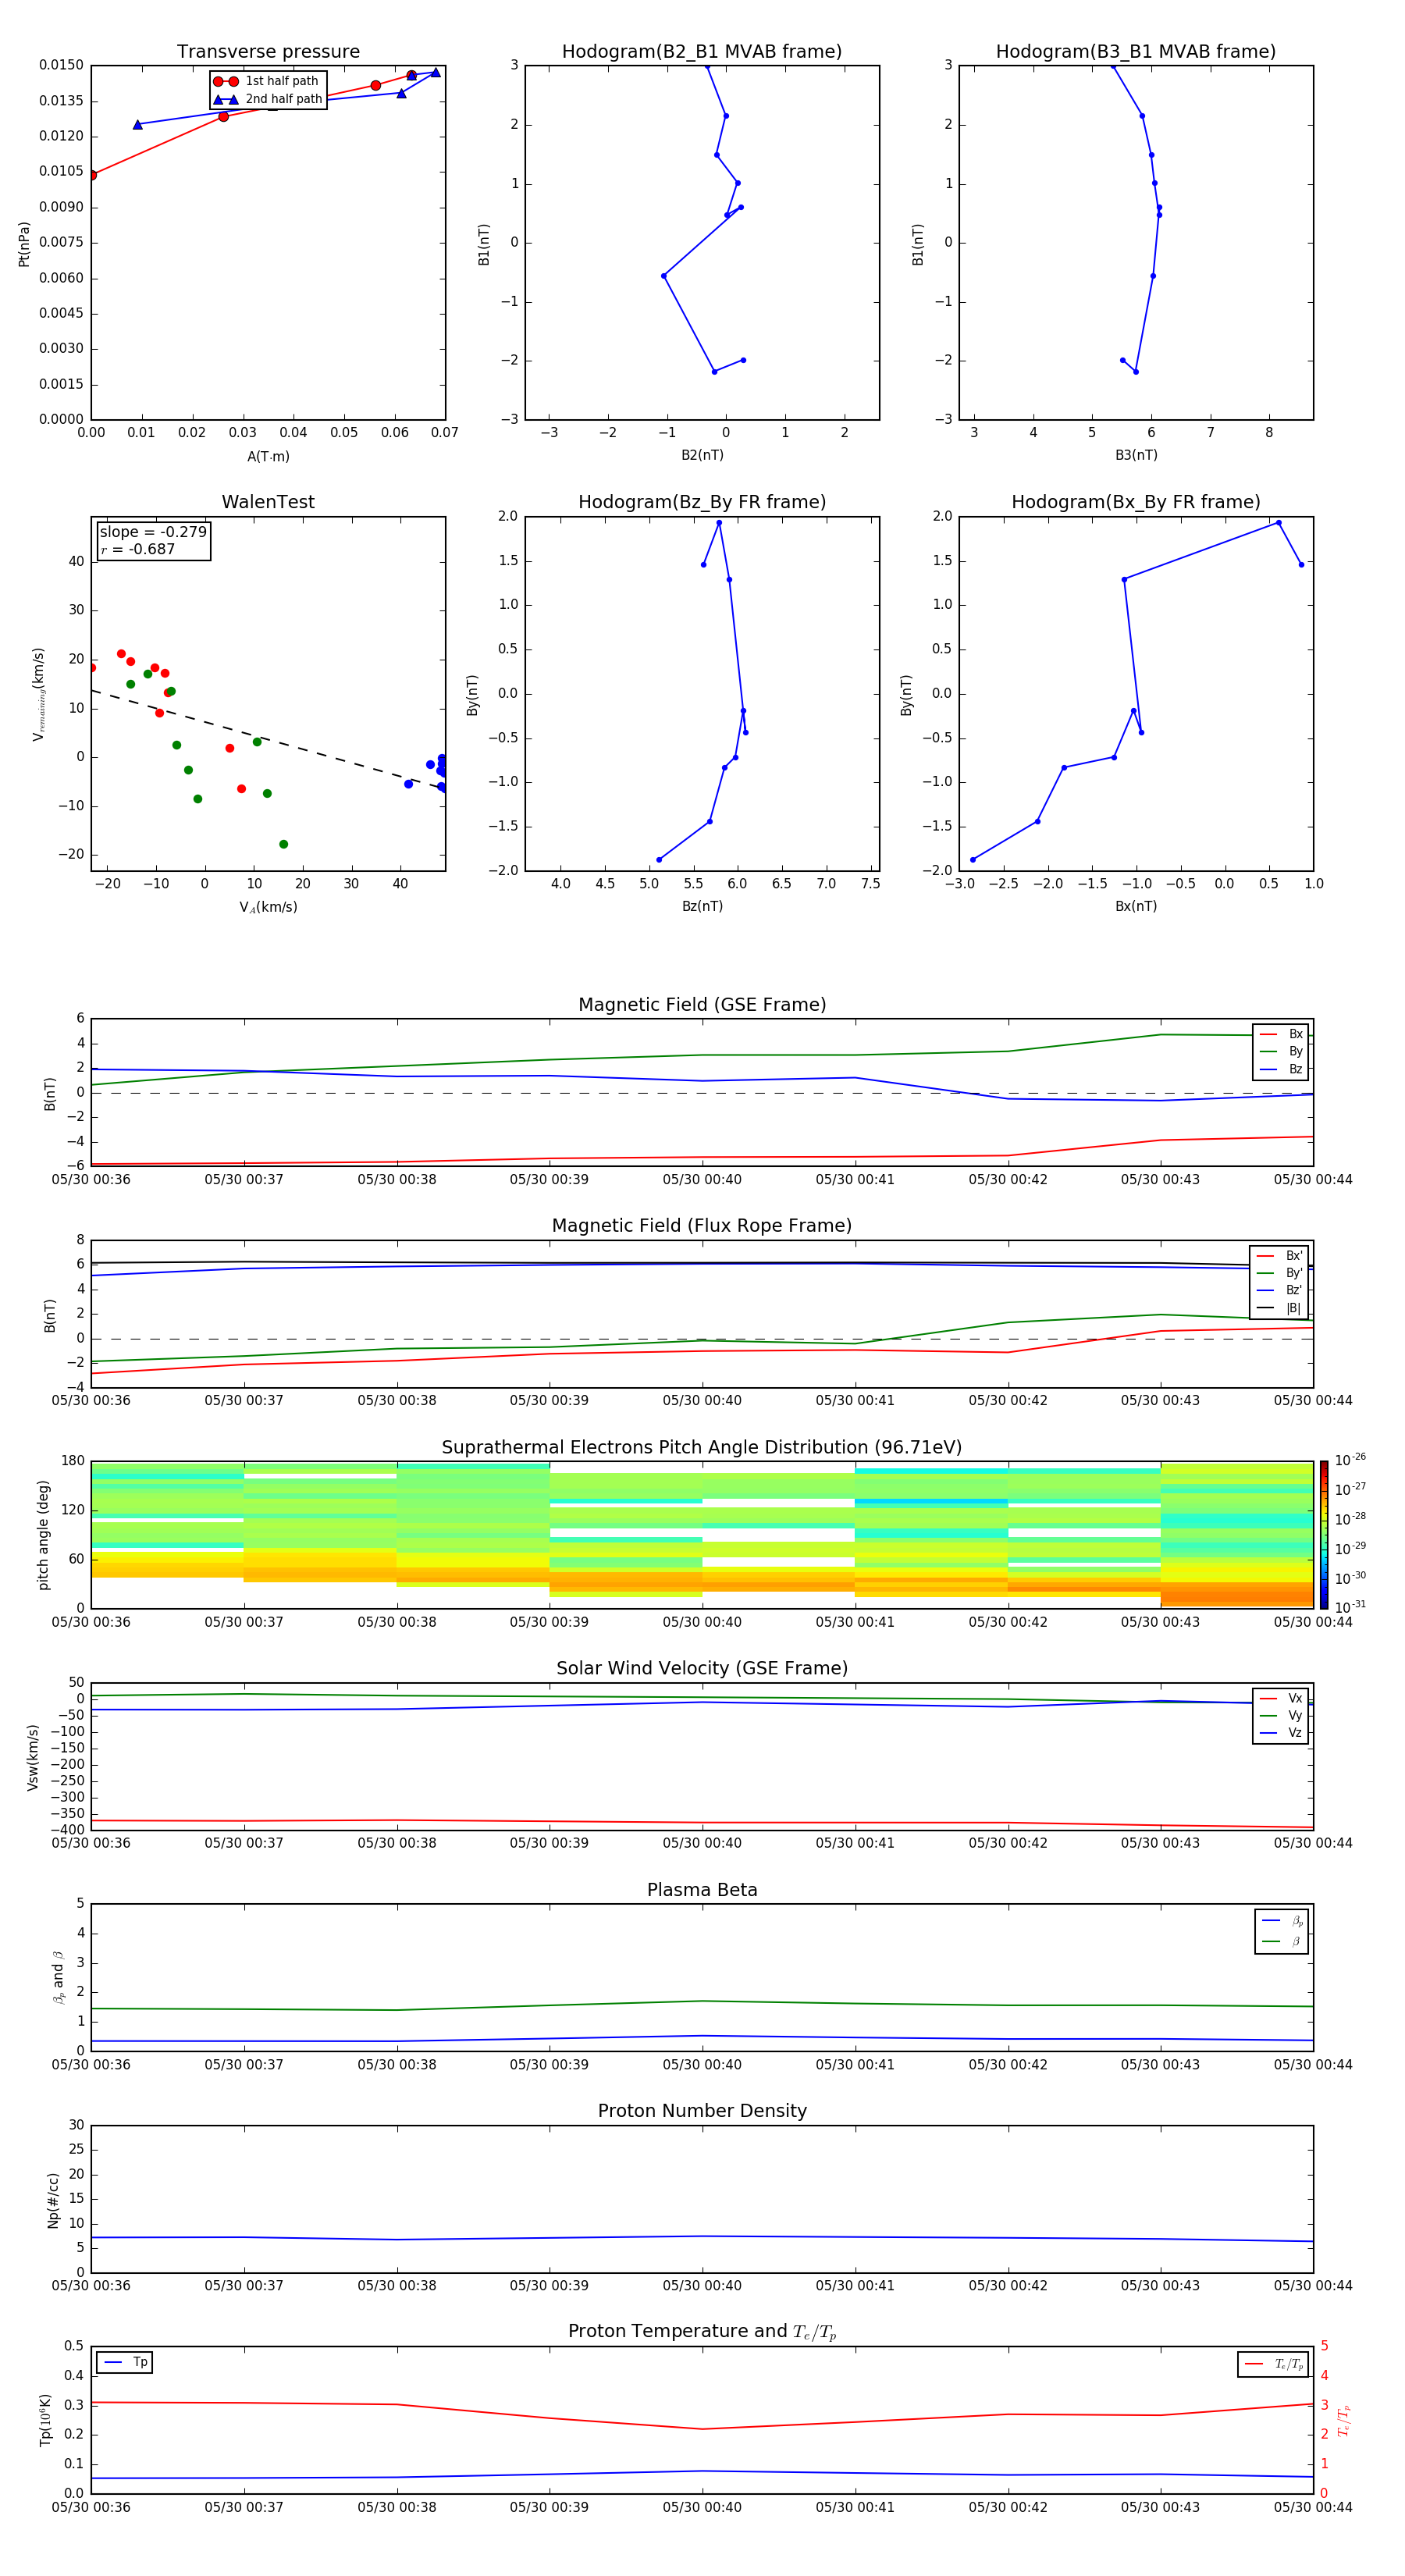
Task: Click the 'Proton Temperature and Te/Tp' title
Action: 702,2332
